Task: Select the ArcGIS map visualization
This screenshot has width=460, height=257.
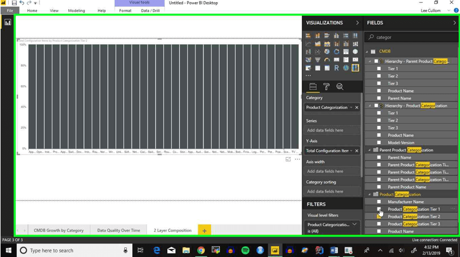Action: [346, 68]
